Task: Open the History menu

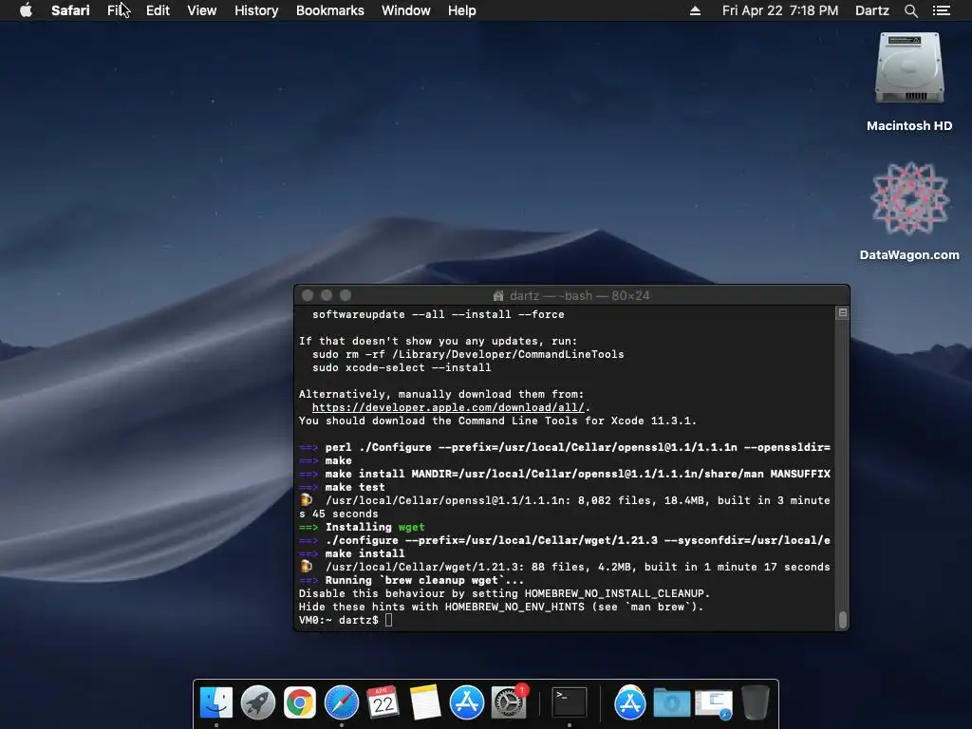Action: (256, 10)
